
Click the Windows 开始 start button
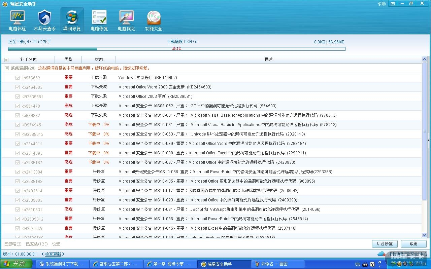point(16,264)
